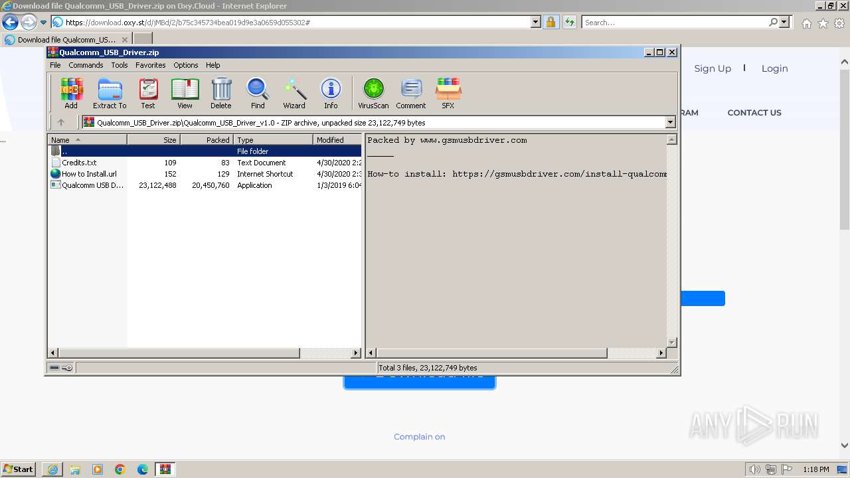Click the key password icon in status bar
This screenshot has height=478, width=850.
pyautogui.click(x=67, y=368)
